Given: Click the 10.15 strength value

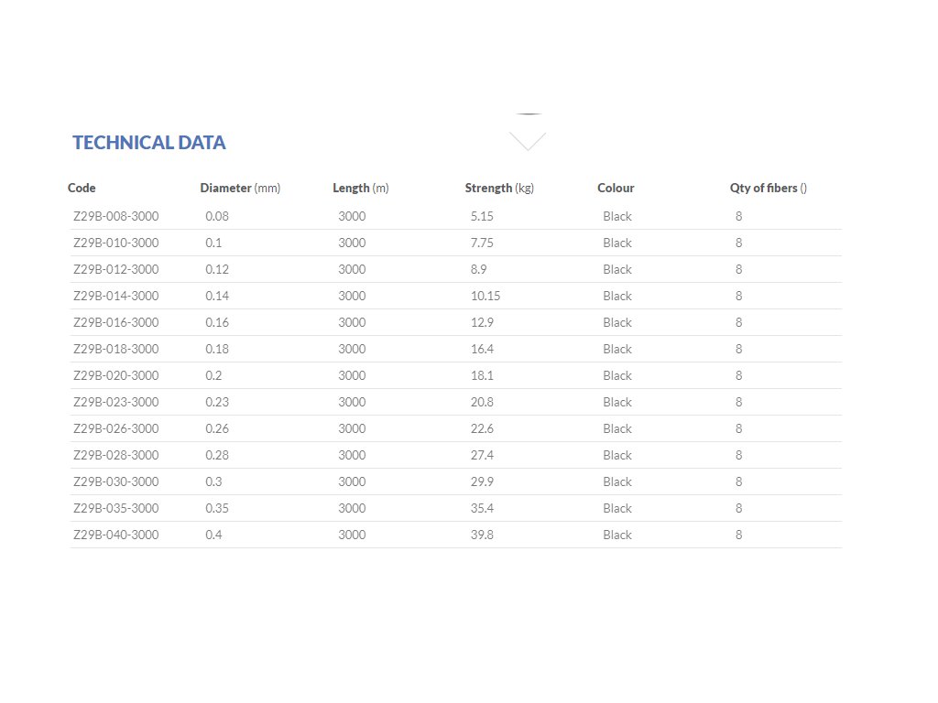Looking at the screenshot, I should 485,297.
